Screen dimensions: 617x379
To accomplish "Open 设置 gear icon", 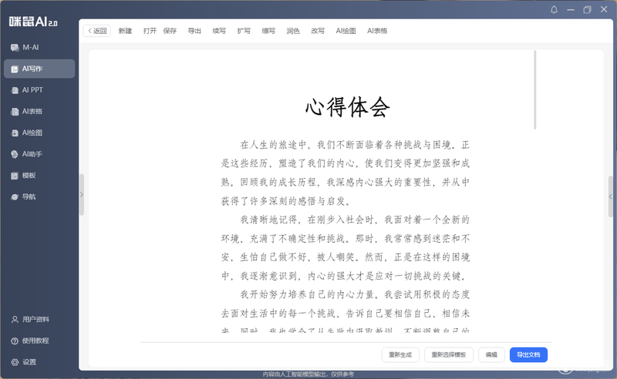I will pyautogui.click(x=15, y=362).
